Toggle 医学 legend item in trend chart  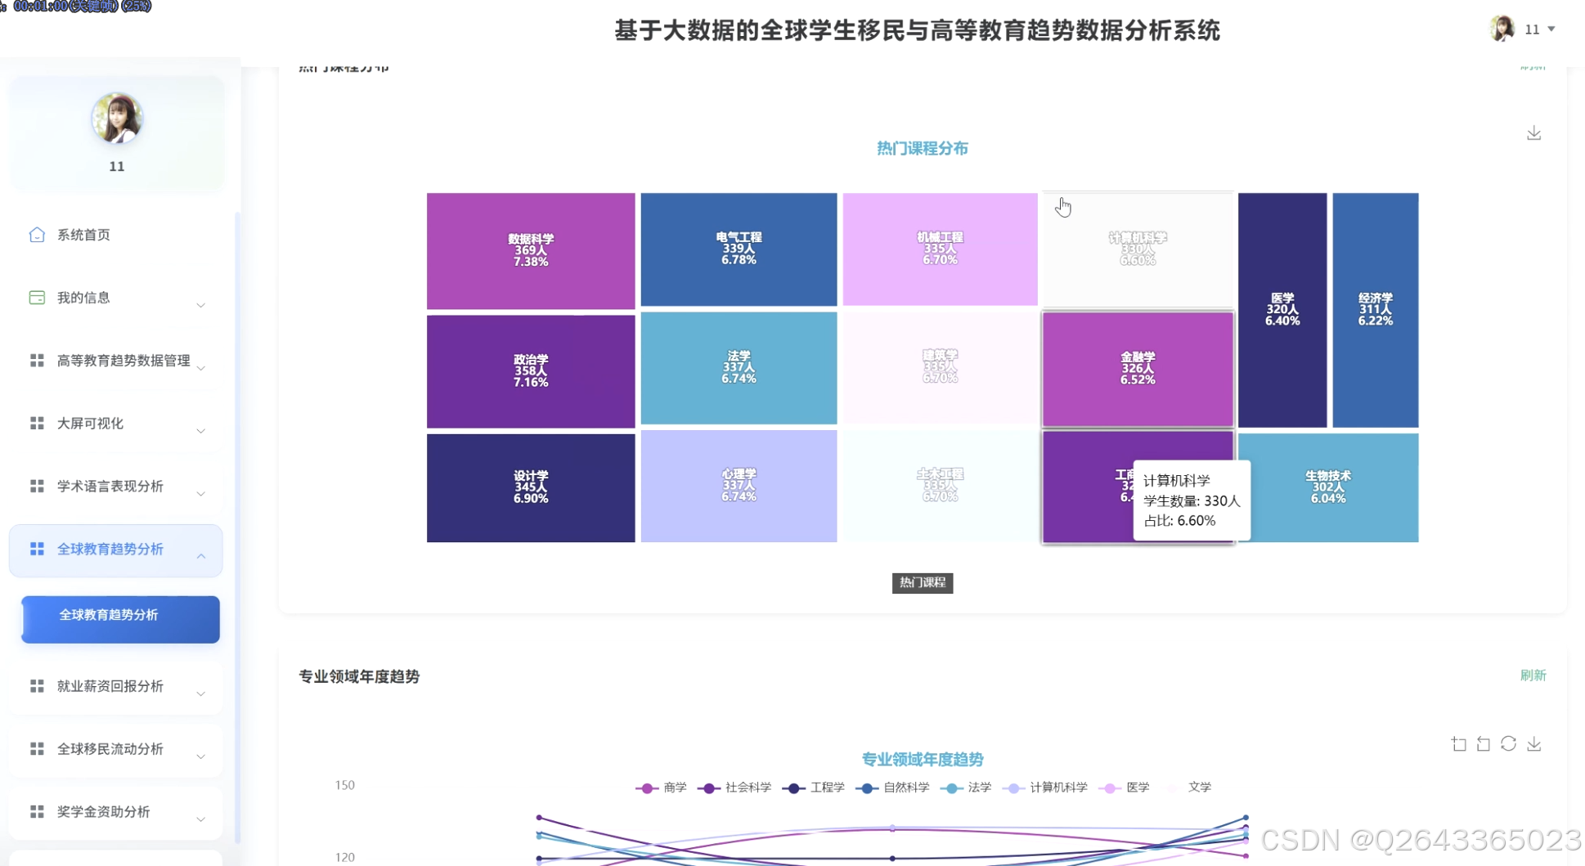1125,787
